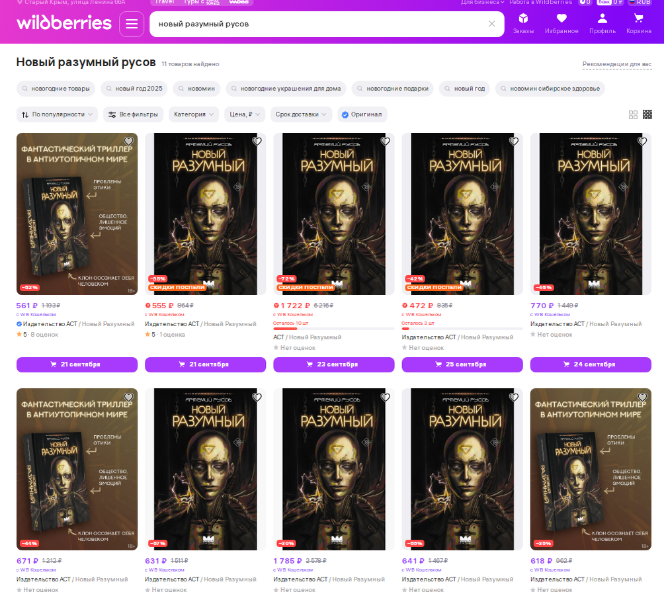The width and height of the screenshot is (664, 592).
Task: Add 561 ₽ book to cart, 21 сентября
Action: [77, 364]
